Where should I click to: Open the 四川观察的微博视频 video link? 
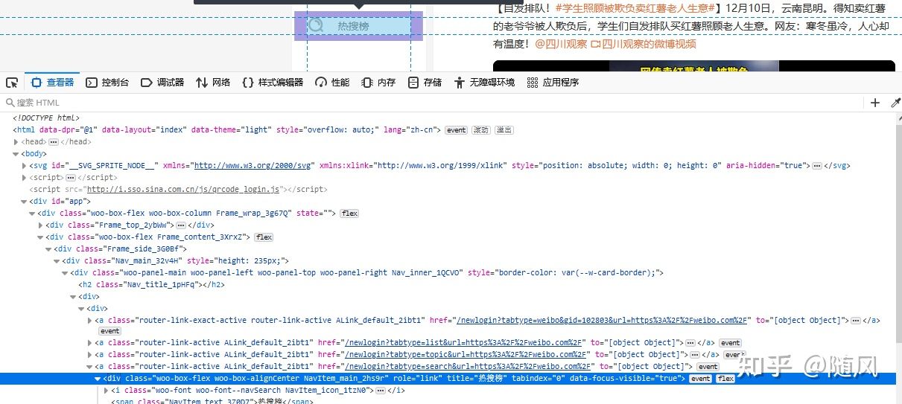tap(644, 44)
